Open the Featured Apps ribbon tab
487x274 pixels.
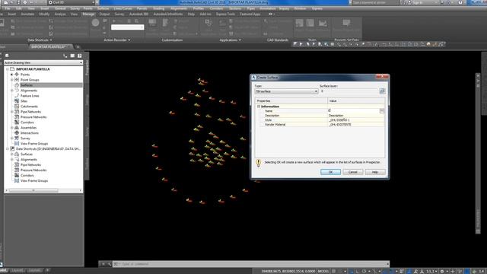coord(250,14)
